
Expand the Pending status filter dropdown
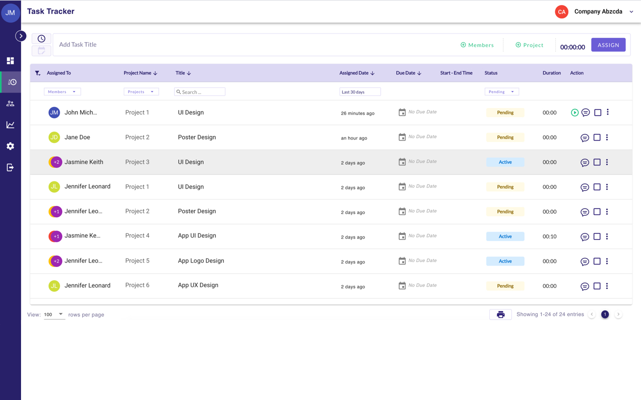click(x=501, y=92)
